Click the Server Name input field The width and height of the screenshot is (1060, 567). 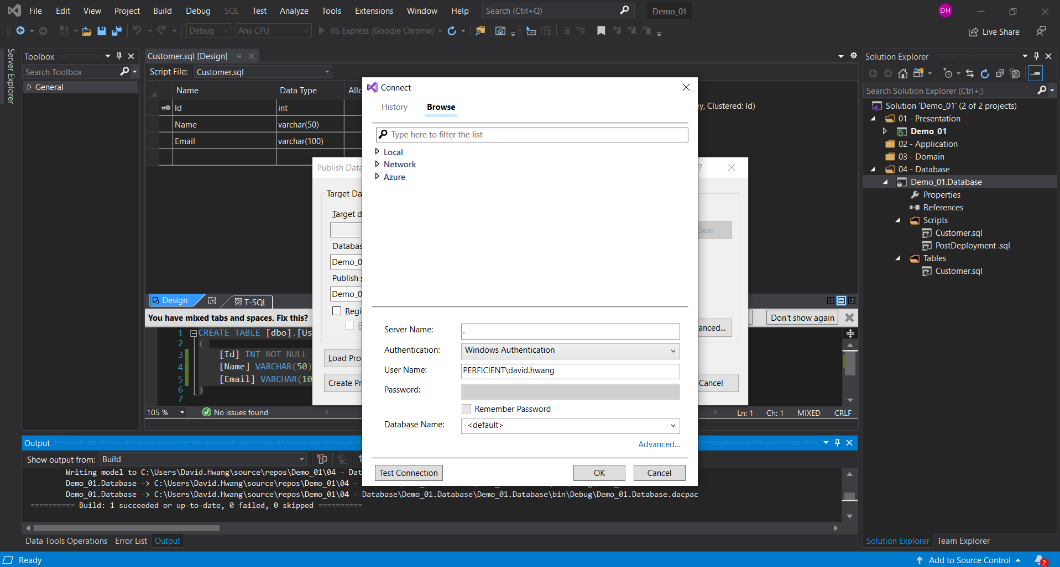570,331
